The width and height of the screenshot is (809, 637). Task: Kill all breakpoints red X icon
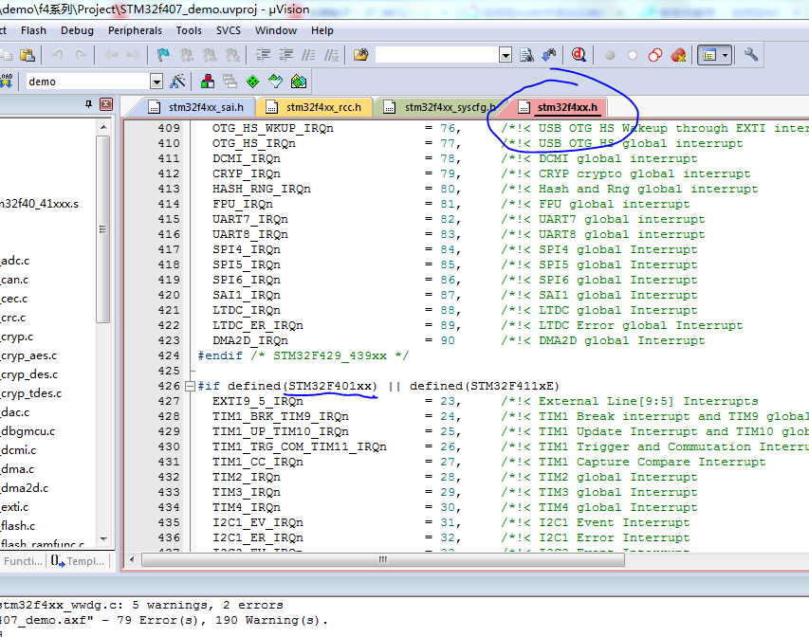click(678, 55)
